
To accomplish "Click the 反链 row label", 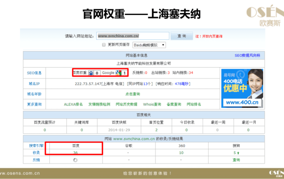I will [x=36, y=160].
